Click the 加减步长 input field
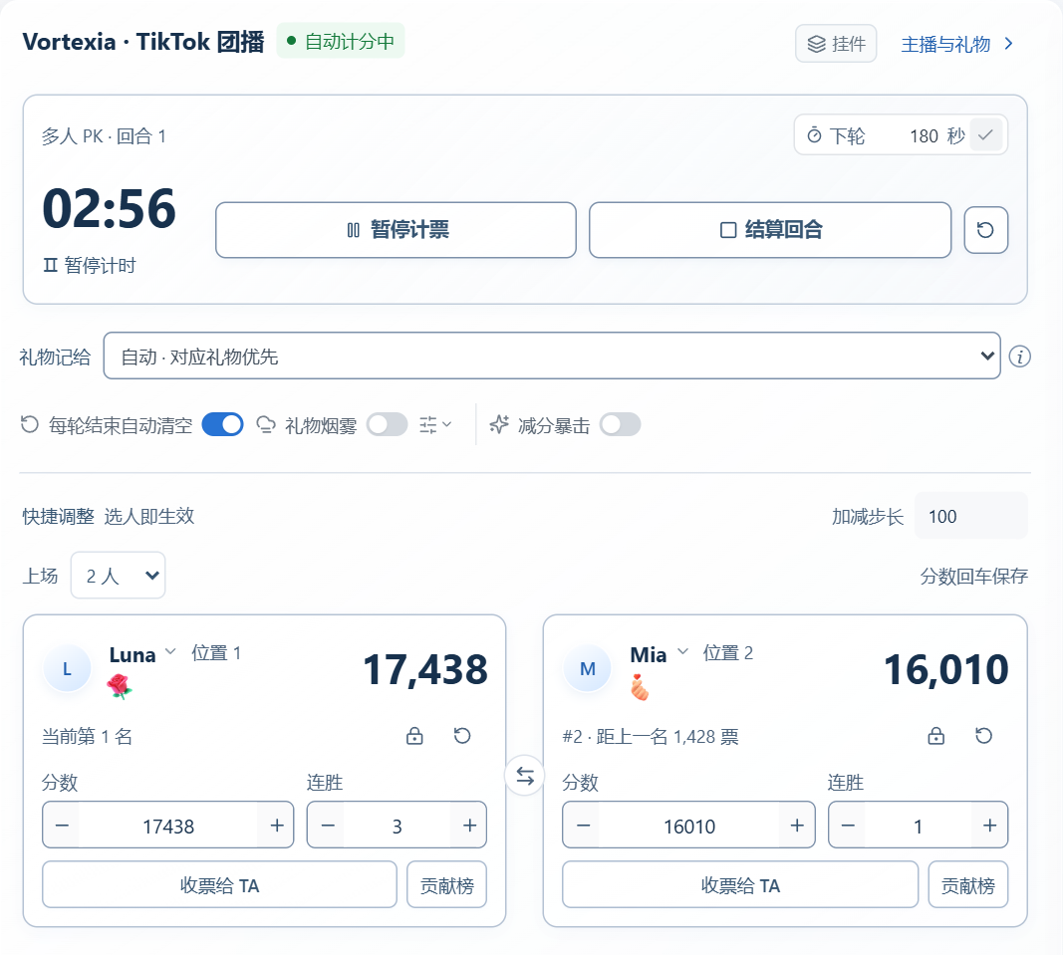Image resolution: width=1063 pixels, height=955 pixels. tap(970, 517)
